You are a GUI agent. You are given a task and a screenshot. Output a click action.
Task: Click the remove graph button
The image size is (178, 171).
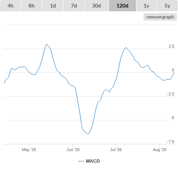point(160,17)
